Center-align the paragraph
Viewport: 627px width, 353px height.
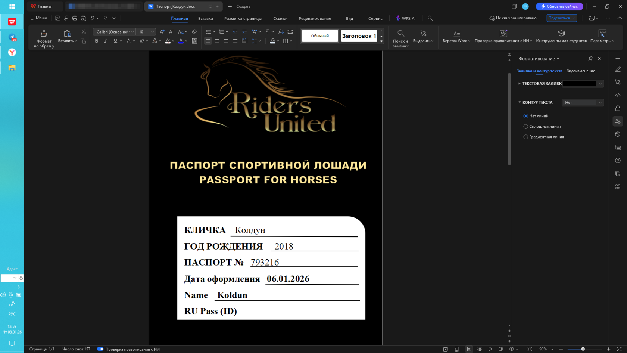pyautogui.click(x=217, y=41)
